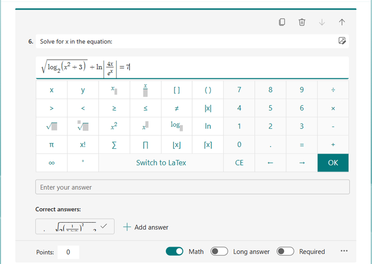372x264 pixels.
Task: Insert media via the image icon
Action: click(342, 41)
